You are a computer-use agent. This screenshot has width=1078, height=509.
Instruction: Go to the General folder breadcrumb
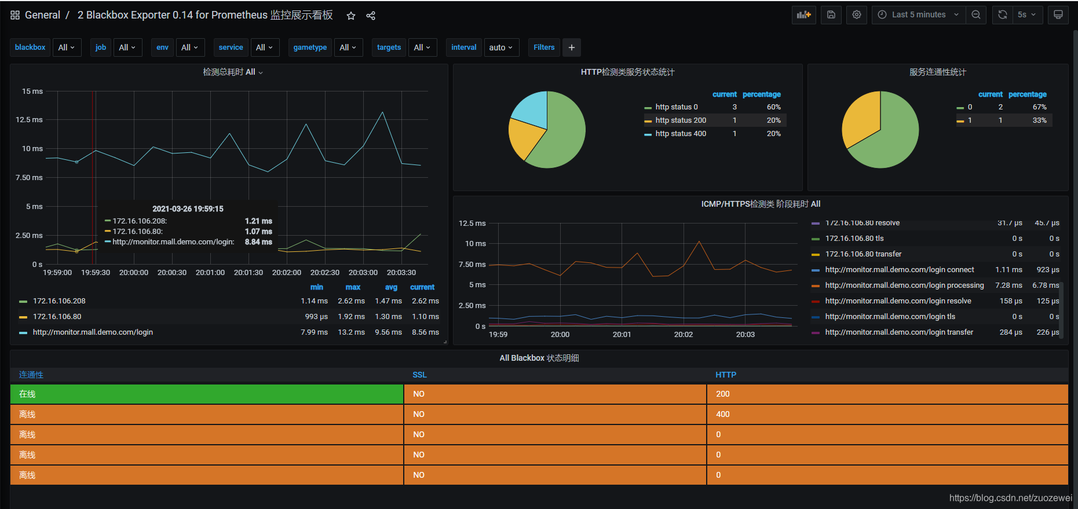(42, 15)
